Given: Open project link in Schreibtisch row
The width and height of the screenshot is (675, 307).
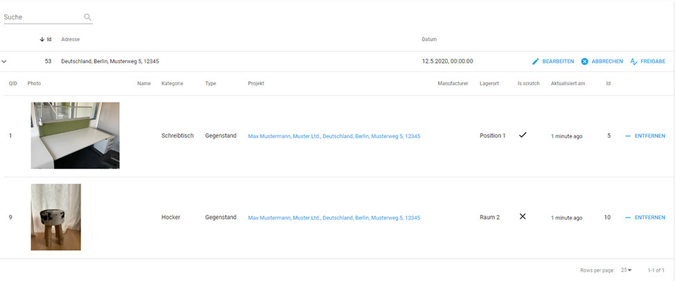Looking at the screenshot, I should [334, 136].
